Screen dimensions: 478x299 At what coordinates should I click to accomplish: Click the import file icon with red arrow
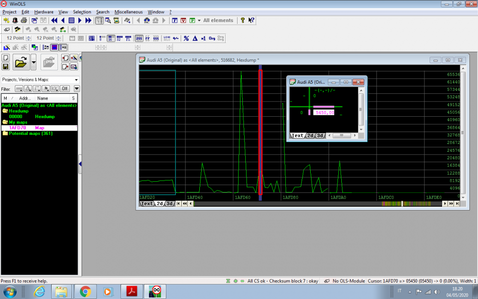click(x=65, y=58)
